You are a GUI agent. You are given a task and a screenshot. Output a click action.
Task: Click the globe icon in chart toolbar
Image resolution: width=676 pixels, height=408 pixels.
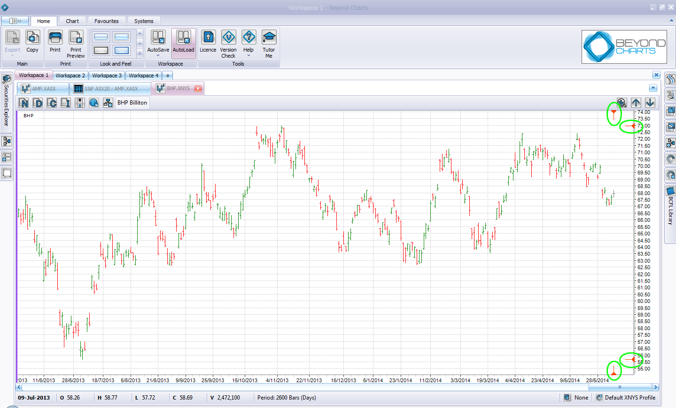(94, 103)
